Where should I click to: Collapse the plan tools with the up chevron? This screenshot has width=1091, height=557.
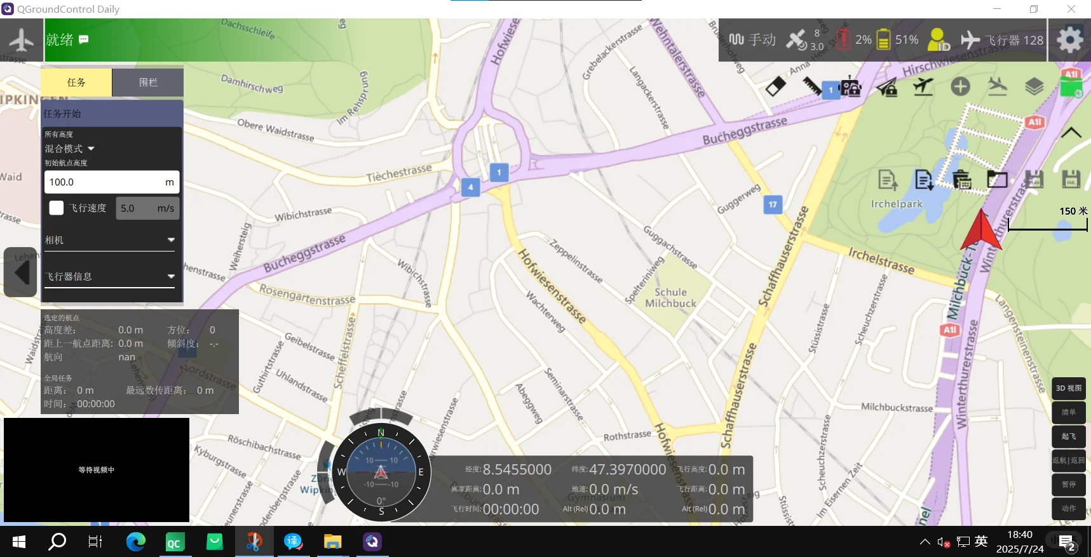point(1071,132)
